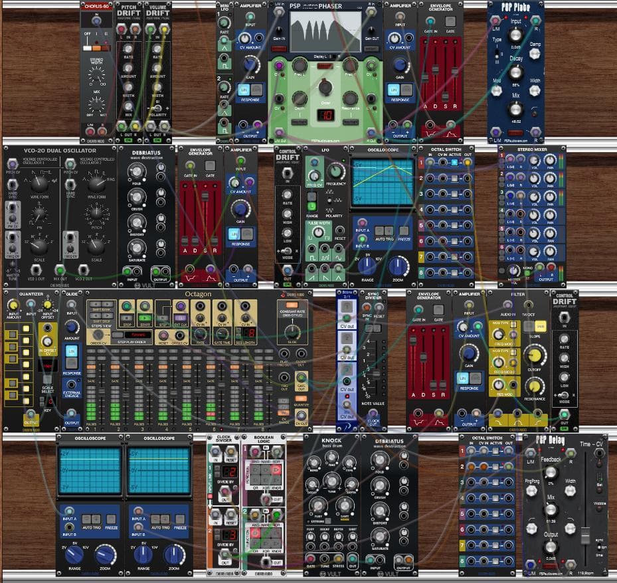Click the Octagon RESET jack
617x583 pixels.
coord(163,335)
